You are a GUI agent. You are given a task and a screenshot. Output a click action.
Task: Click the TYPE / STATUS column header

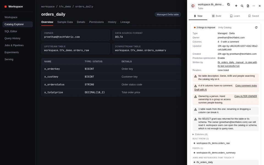click(x=94, y=62)
